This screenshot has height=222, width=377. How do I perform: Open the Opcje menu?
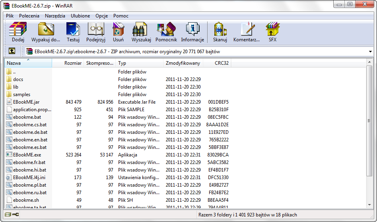pyautogui.click(x=101, y=16)
